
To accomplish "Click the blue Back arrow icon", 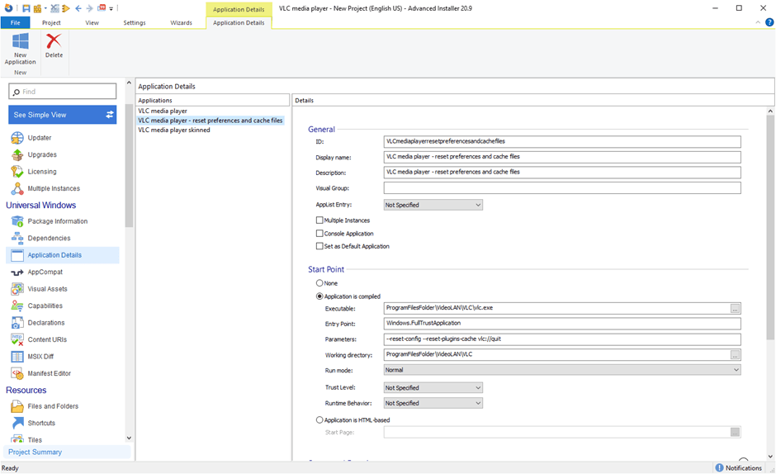I will (78, 8).
